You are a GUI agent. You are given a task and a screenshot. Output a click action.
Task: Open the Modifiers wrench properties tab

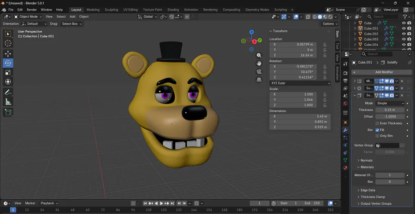(345, 130)
